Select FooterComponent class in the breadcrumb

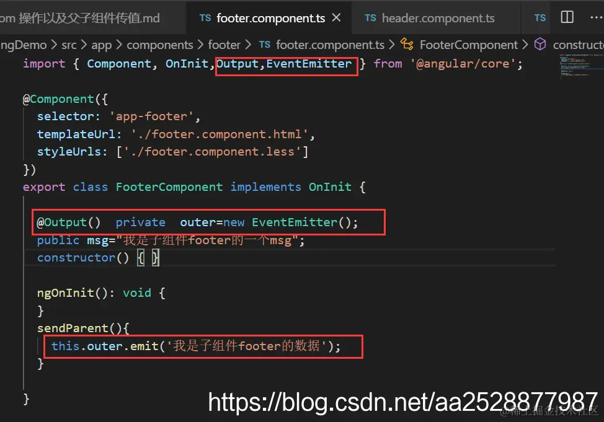(468, 45)
